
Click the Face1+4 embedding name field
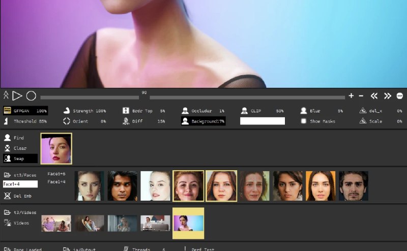20,184
